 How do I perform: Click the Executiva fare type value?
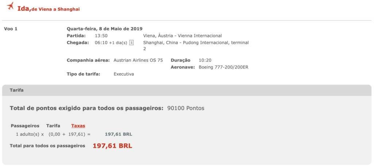(124, 74)
